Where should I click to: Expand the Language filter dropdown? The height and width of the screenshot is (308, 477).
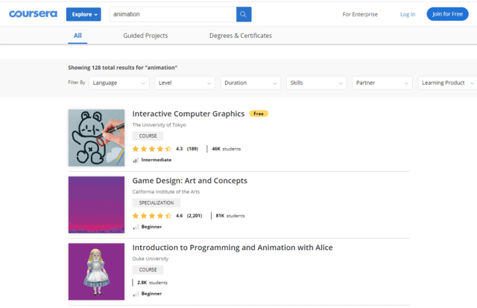click(119, 83)
